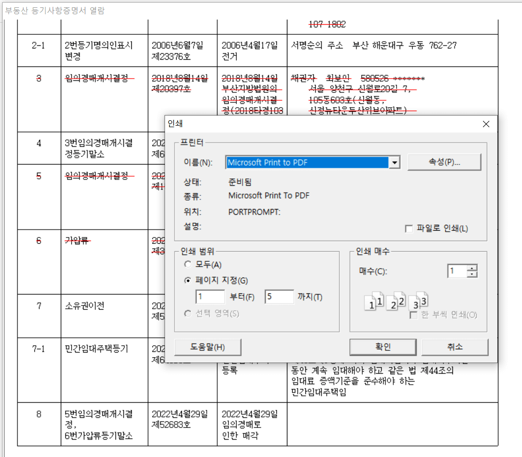Click the 2022년4월29일 제52683호 receipt cell

(182, 424)
